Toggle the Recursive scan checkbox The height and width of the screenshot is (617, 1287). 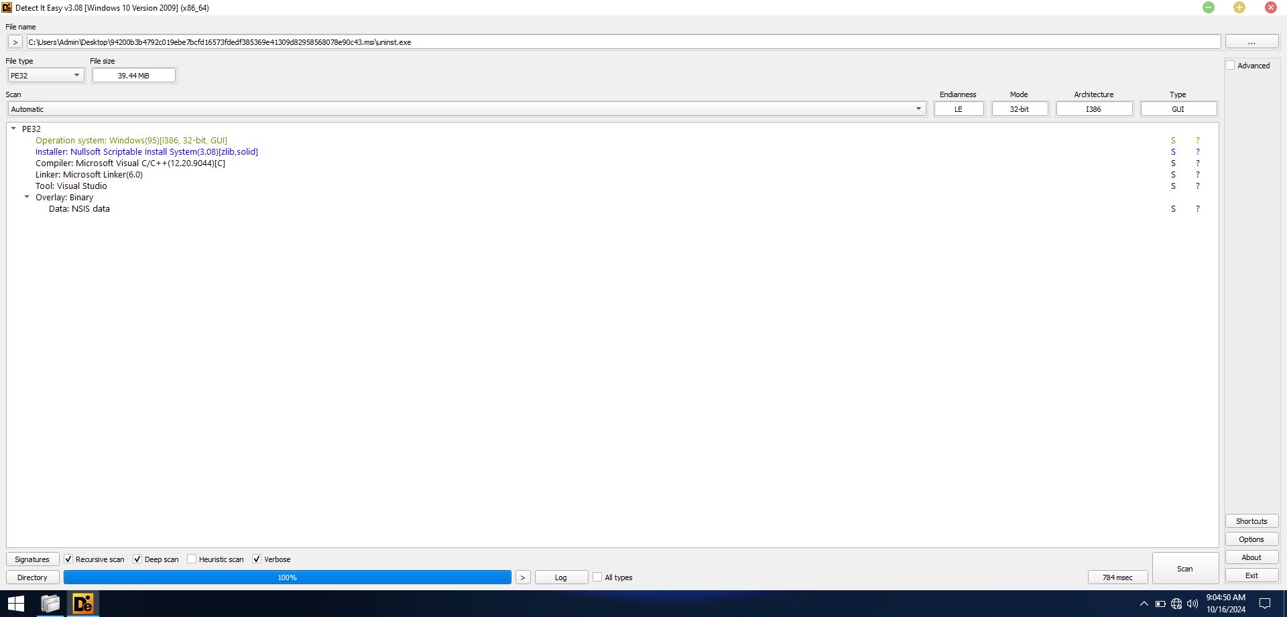coord(68,559)
